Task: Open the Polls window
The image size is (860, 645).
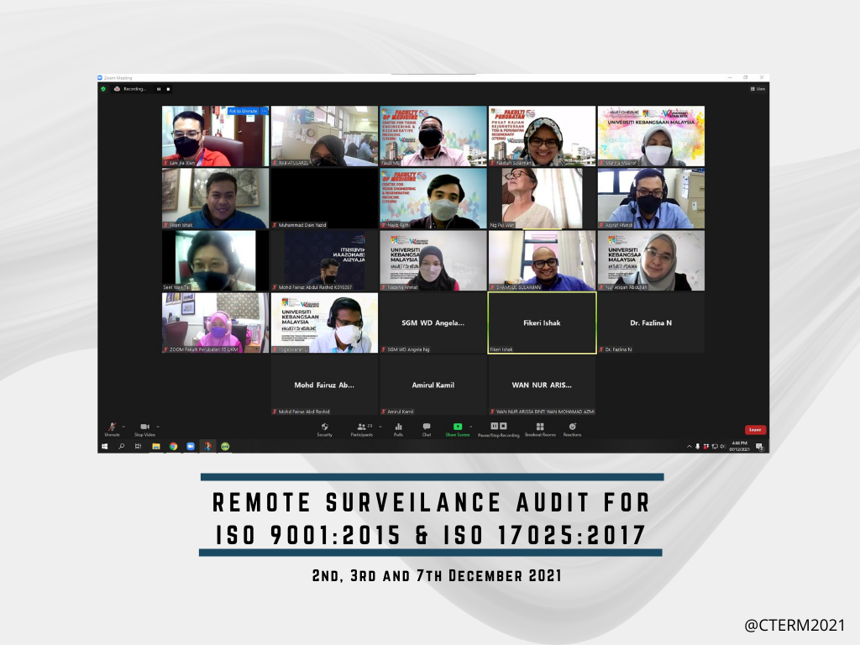Action: [398, 427]
